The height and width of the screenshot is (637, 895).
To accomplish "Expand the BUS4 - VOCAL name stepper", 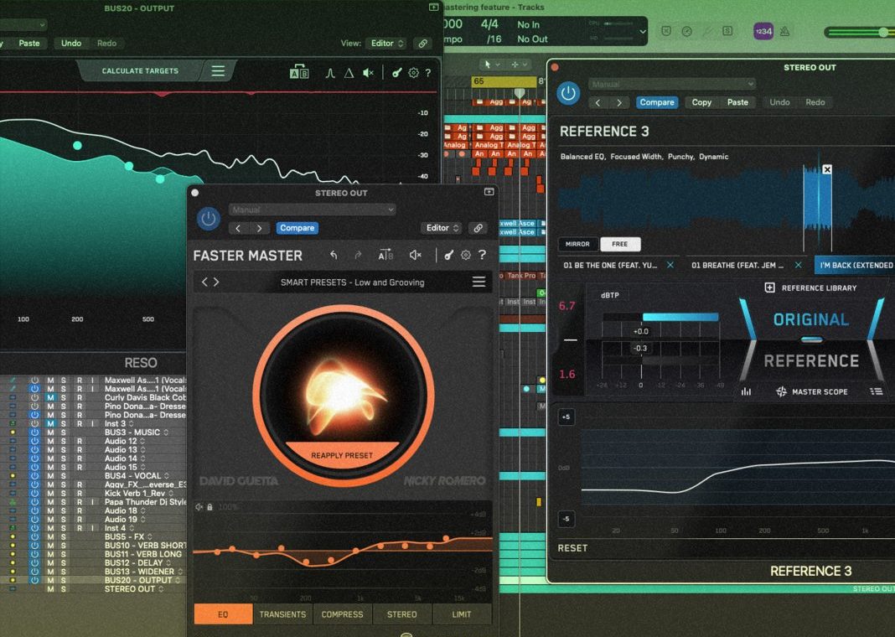I will (x=167, y=476).
